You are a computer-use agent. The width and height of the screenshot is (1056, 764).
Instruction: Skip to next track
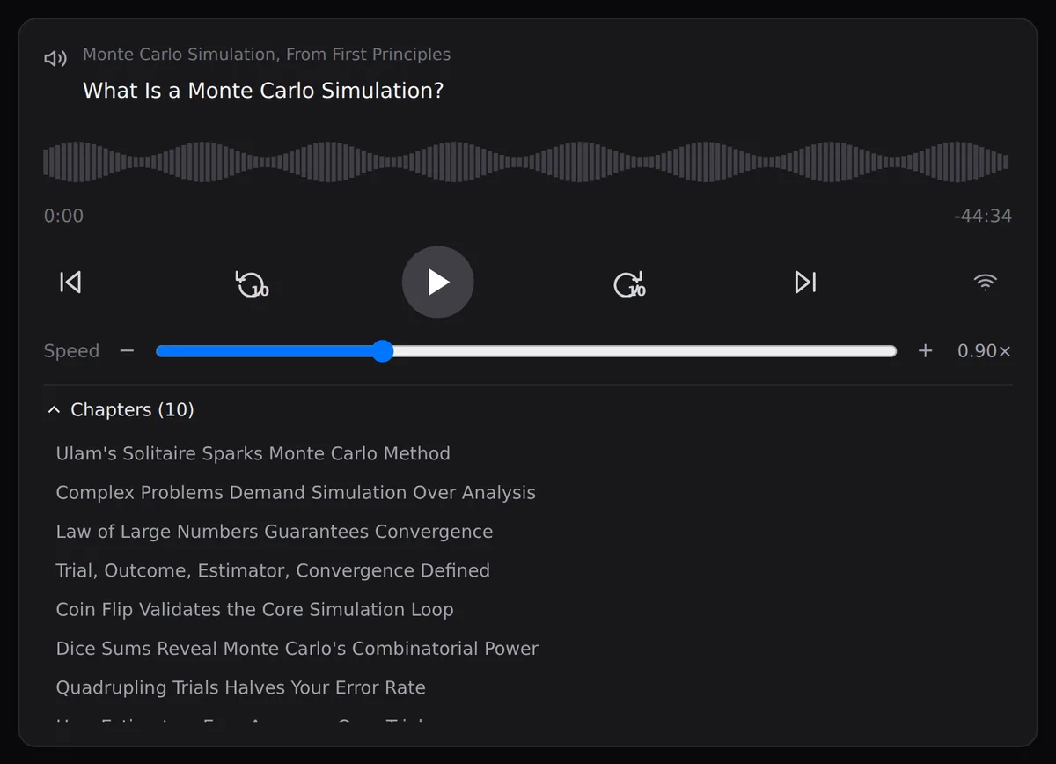coord(805,282)
